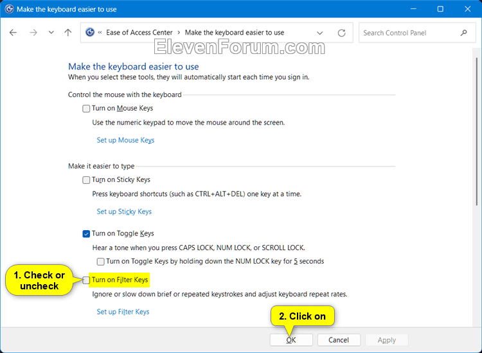Go back with the left arrow
The height and width of the screenshot is (353, 482).
(x=13, y=33)
